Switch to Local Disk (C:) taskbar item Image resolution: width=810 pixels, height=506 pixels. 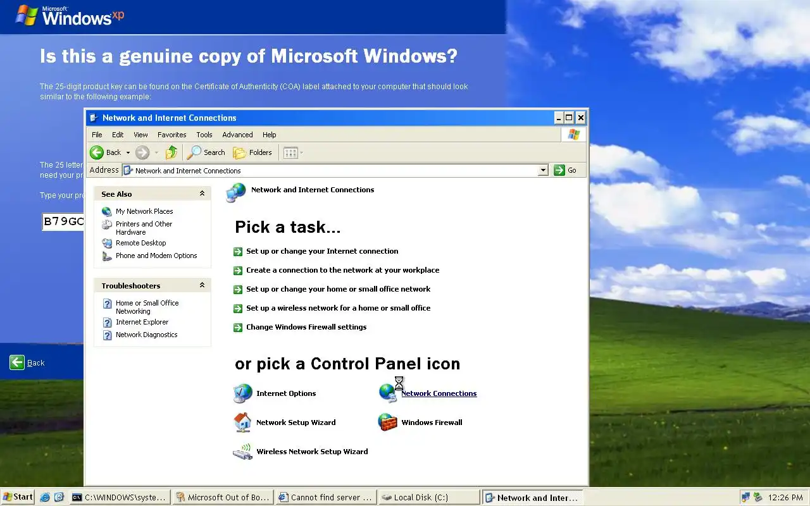tap(429, 497)
